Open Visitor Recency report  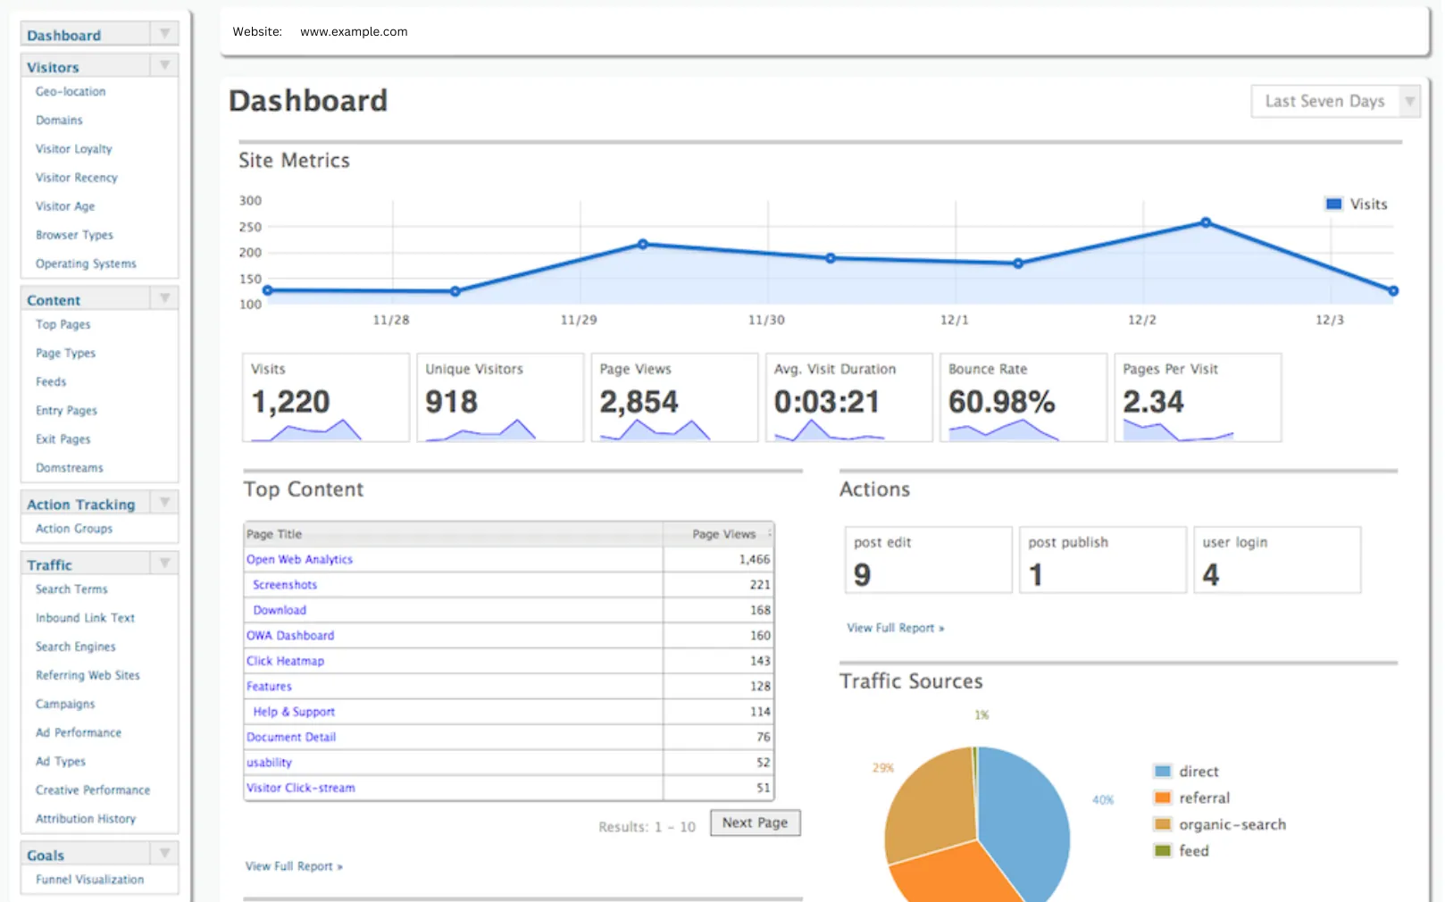(77, 178)
